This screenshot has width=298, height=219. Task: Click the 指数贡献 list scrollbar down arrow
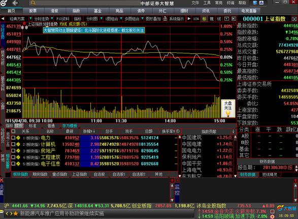[235, 176]
